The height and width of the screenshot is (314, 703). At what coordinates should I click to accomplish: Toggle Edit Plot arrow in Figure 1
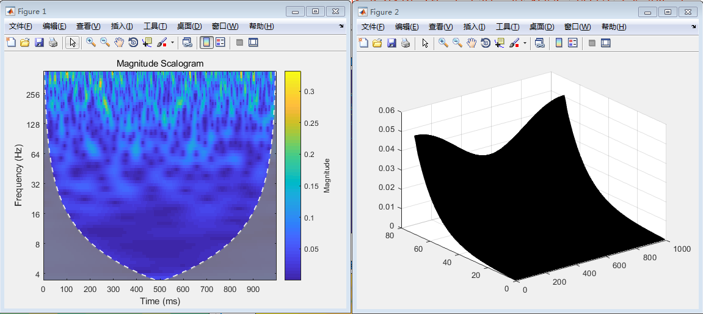(72, 43)
